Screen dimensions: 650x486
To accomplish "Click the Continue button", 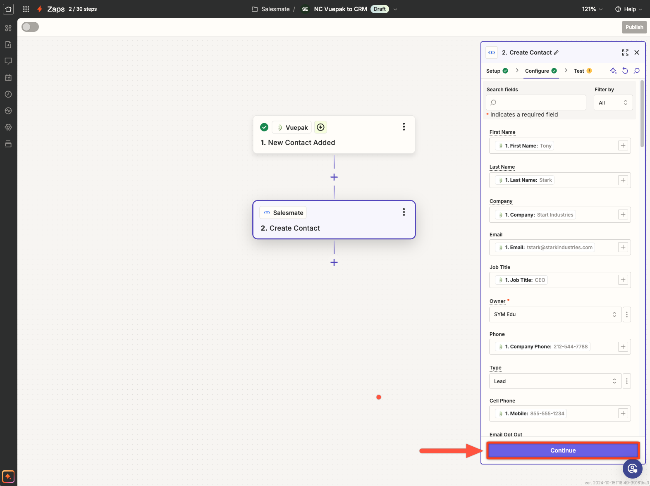I will [x=563, y=450].
